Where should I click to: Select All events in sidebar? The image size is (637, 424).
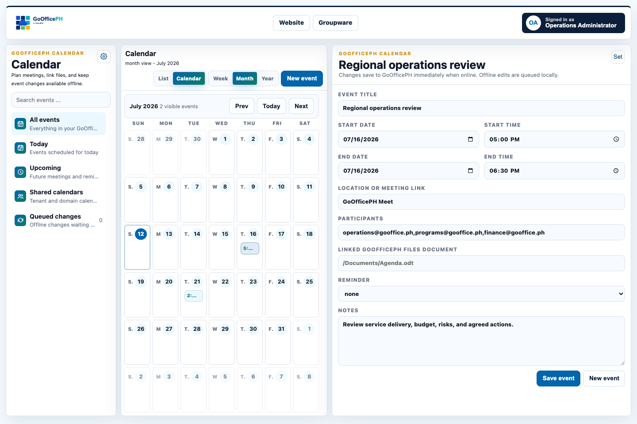58,124
